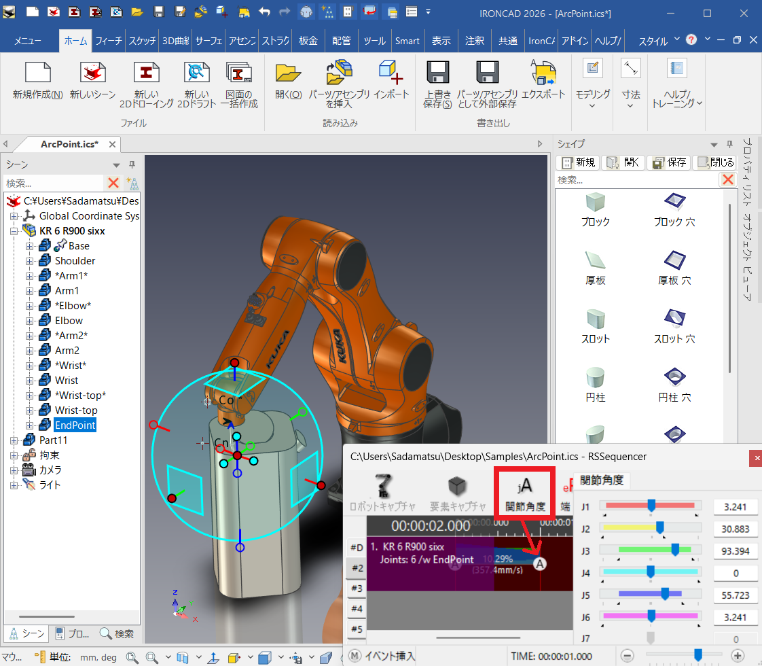
Task: Switch to the 配管 ribbon tab
Action: coord(341,41)
